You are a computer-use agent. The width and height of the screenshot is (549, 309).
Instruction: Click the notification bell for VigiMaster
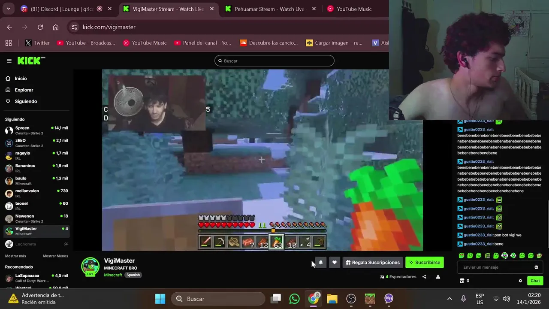tap(320, 263)
